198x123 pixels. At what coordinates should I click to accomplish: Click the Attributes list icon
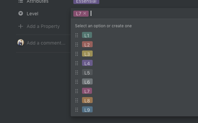pyautogui.click(x=21, y=1)
